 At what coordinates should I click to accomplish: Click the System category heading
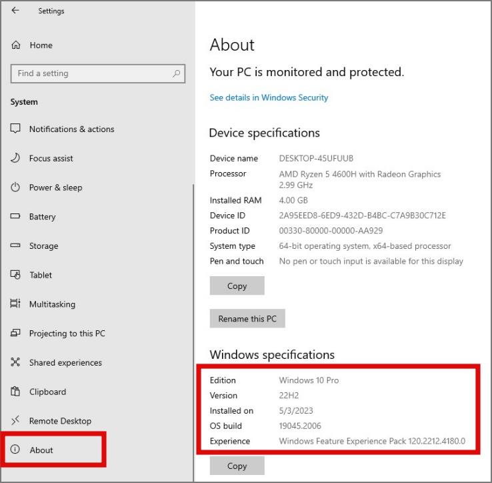pyautogui.click(x=24, y=102)
